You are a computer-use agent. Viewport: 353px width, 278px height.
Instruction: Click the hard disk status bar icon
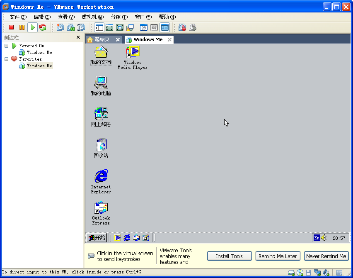pyautogui.click(x=291, y=273)
